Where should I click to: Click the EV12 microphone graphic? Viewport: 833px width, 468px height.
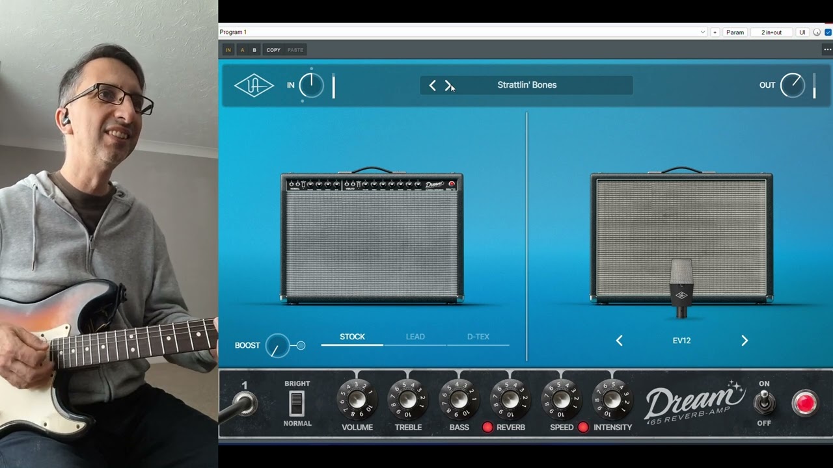681,286
